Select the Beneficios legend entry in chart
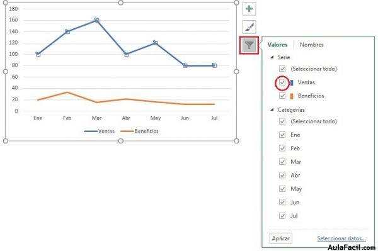Screen dimensions: 378x251 139,131
